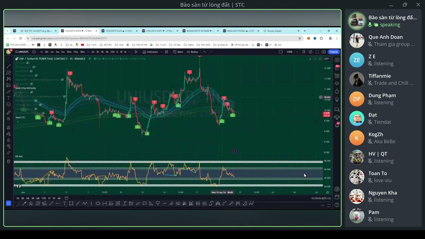
Task: Open the help center question icon
Action: pyautogui.click(x=337, y=205)
